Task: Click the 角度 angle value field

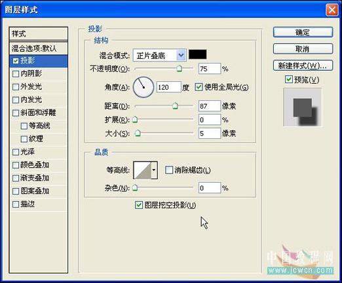Action: point(169,87)
